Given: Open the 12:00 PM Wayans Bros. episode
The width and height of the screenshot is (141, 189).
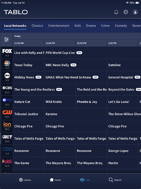Looking at the screenshot, I should tap(60, 163).
